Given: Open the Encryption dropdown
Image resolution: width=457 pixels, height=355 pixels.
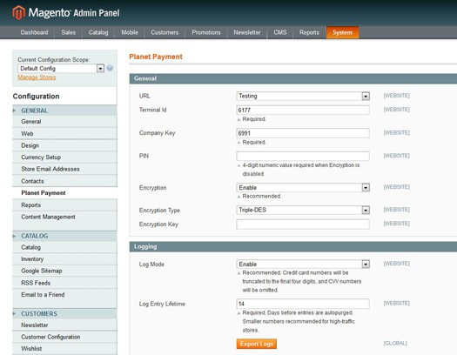Looking at the screenshot, I should coord(303,188).
